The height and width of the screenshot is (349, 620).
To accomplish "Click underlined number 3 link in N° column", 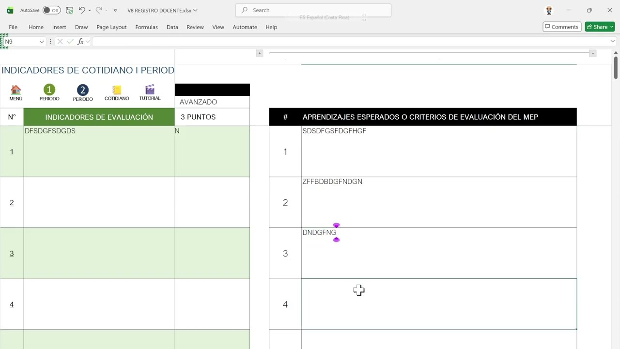I will click(12, 254).
